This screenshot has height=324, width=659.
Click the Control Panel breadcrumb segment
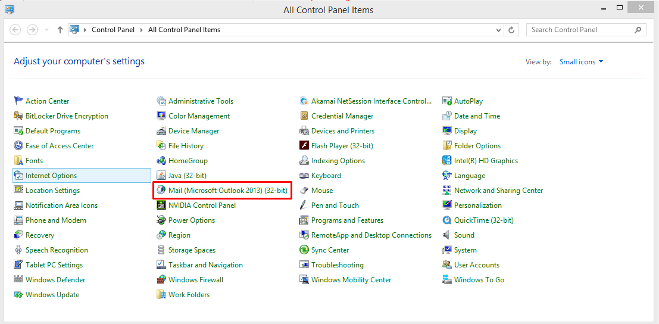113,30
